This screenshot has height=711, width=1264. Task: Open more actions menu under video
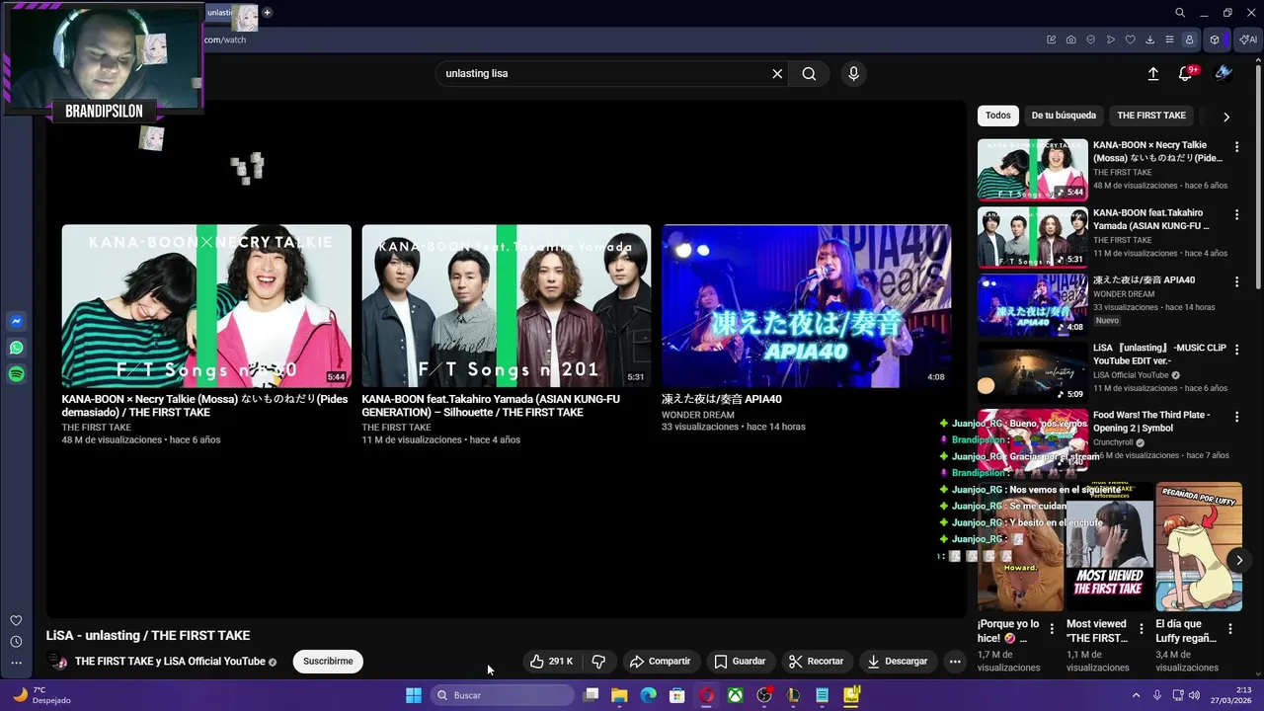pyautogui.click(x=955, y=662)
